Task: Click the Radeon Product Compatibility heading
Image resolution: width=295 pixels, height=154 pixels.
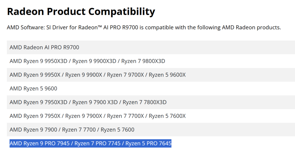Action: tap(81, 12)
